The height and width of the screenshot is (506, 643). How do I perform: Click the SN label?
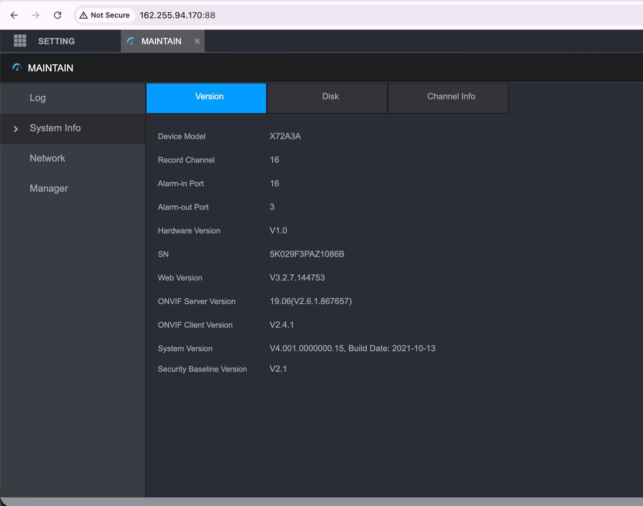(163, 254)
